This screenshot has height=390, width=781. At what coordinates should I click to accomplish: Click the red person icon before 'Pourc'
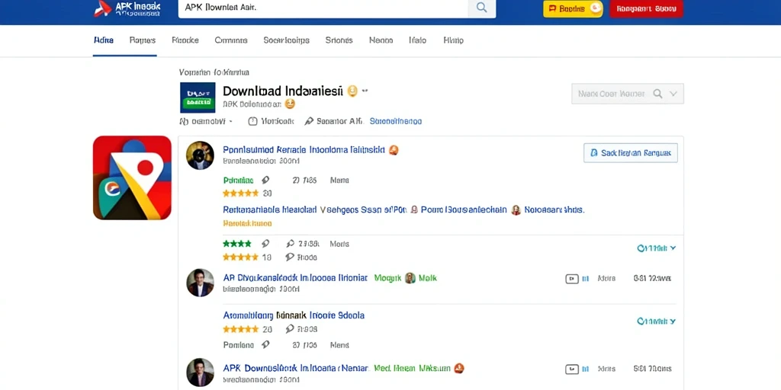(x=413, y=210)
